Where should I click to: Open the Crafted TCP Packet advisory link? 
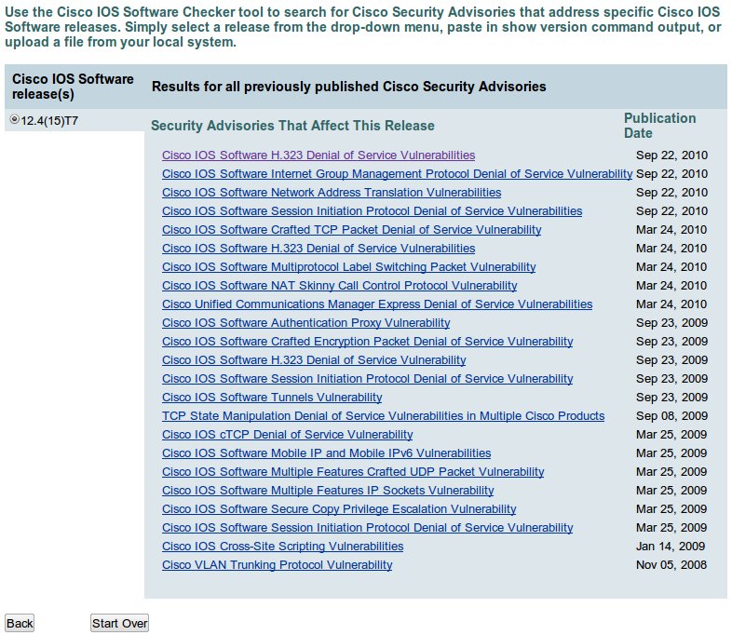[x=351, y=230]
